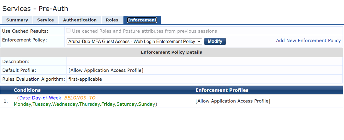This screenshot has width=344, height=140.
Task: Click the Default Profile value
Action: (x=106, y=70)
